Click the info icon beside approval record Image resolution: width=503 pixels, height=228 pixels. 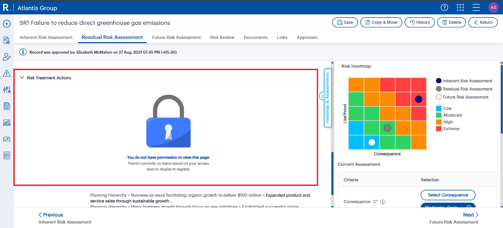[23, 52]
